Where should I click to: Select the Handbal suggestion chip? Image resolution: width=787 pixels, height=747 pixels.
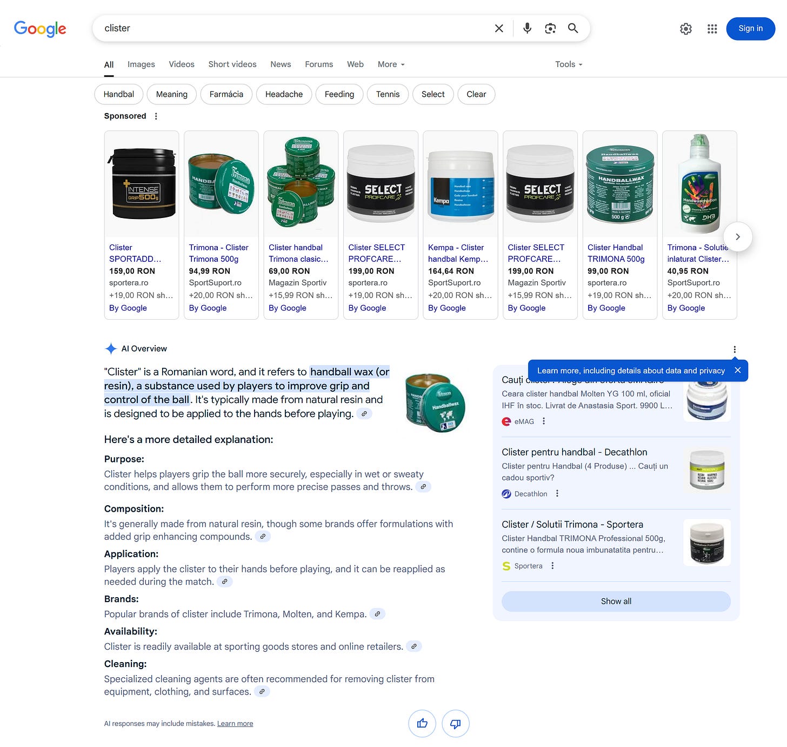(x=119, y=94)
